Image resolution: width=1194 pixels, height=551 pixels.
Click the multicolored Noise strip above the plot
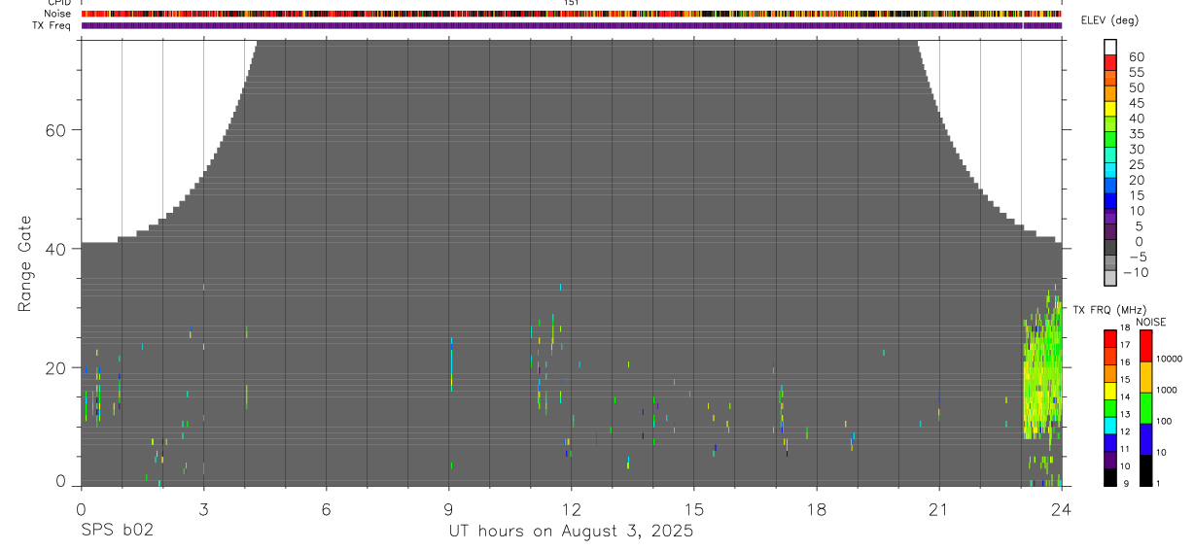point(572,14)
